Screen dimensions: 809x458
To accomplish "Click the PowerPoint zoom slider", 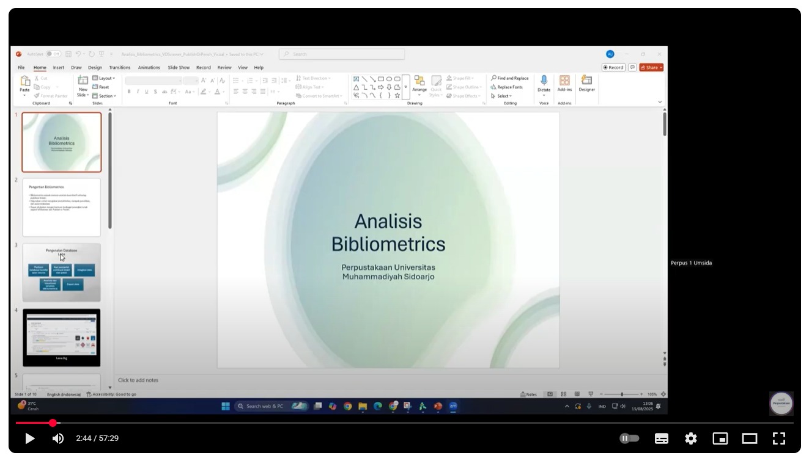I will pos(622,394).
